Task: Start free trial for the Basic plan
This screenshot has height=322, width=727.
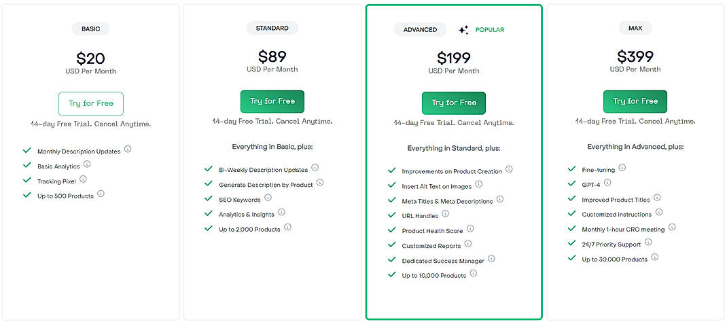Action: (91, 104)
